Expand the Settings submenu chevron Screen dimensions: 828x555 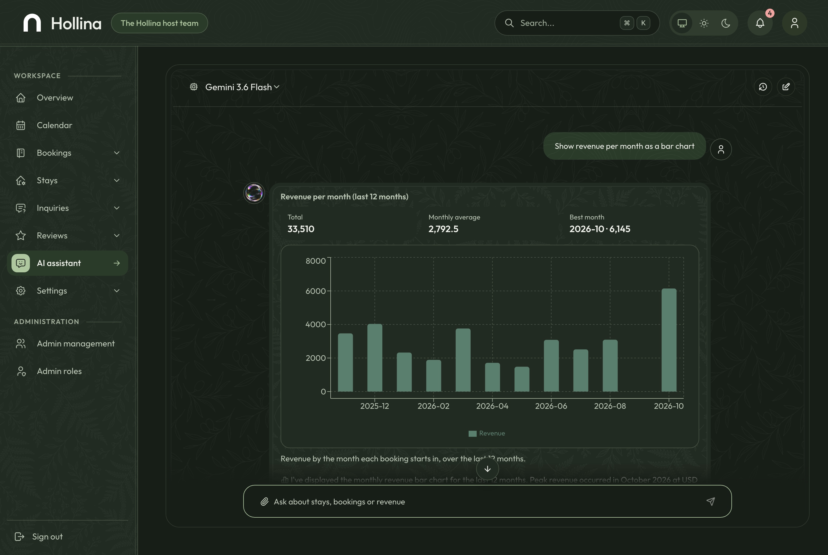click(116, 291)
